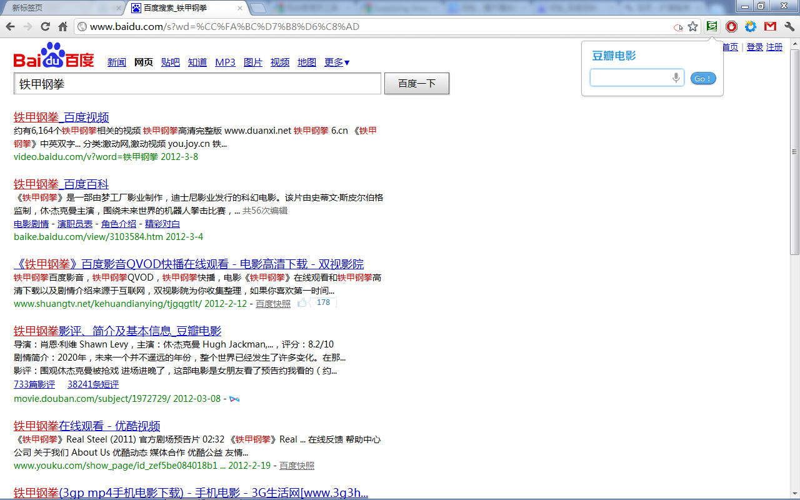Go back with the browser back arrow
800x500 pixels.
point(10,27)
